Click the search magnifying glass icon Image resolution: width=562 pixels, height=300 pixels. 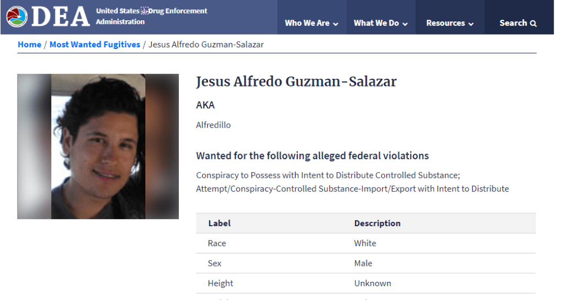coord(533,24)
